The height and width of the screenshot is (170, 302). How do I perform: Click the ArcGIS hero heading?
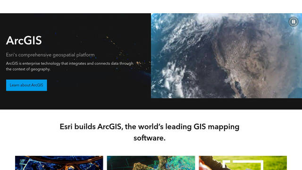coord(24,41)
